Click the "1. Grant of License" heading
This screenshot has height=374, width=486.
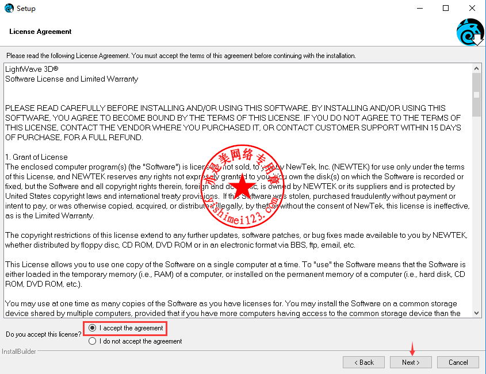click(x=36, y=157)
